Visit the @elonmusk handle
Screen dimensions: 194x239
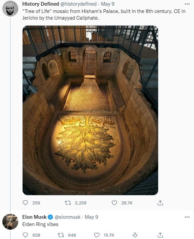coord(67,217)
